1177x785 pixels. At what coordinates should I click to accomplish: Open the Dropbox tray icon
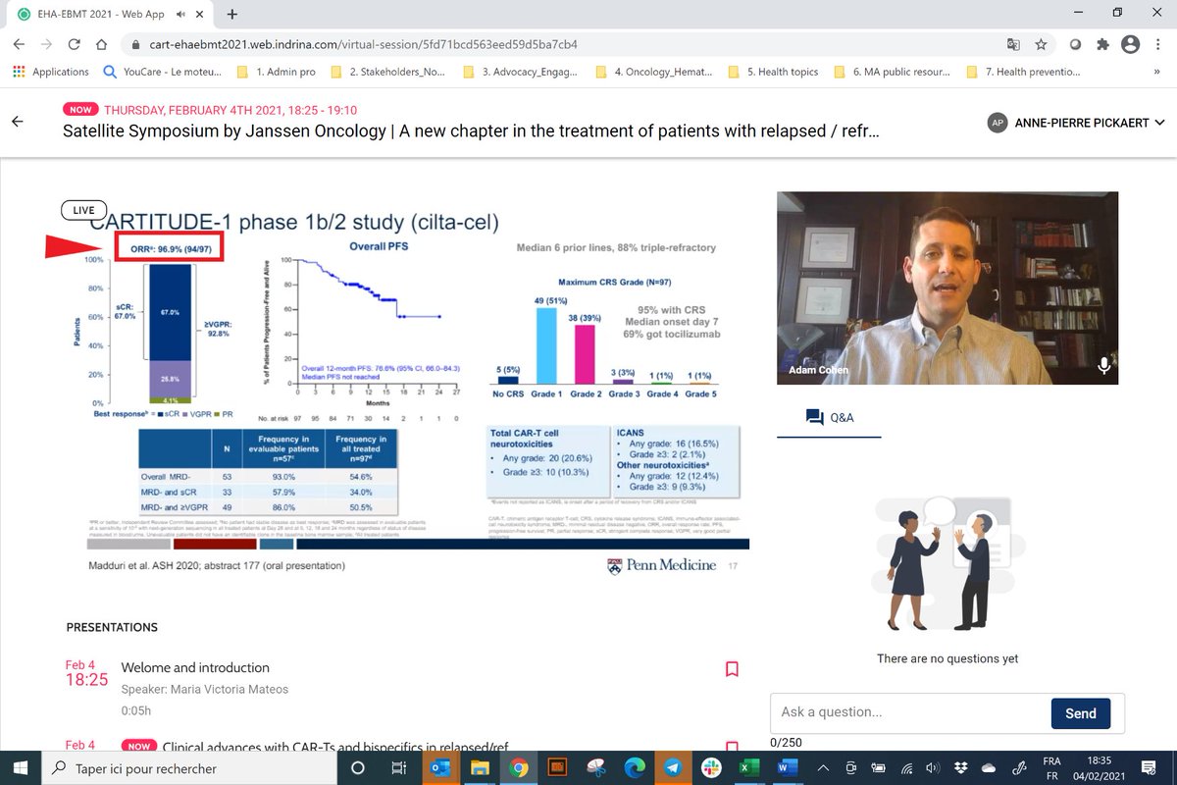pyautogui.click(x=961, y=768)
